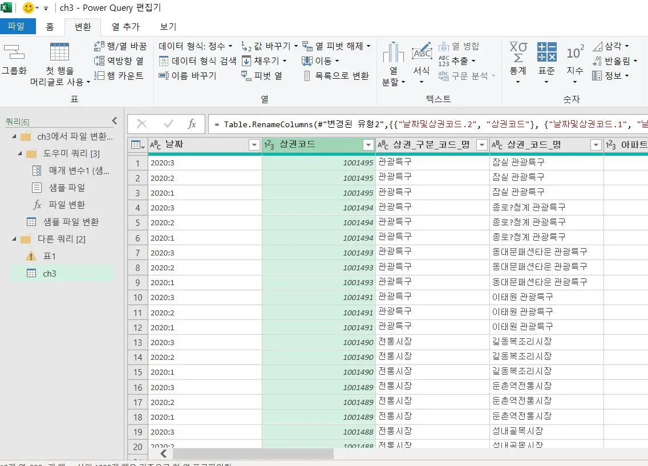Screen dimensions: 648x466
Task: Select 파일 변환 function query
Action: 59,205
